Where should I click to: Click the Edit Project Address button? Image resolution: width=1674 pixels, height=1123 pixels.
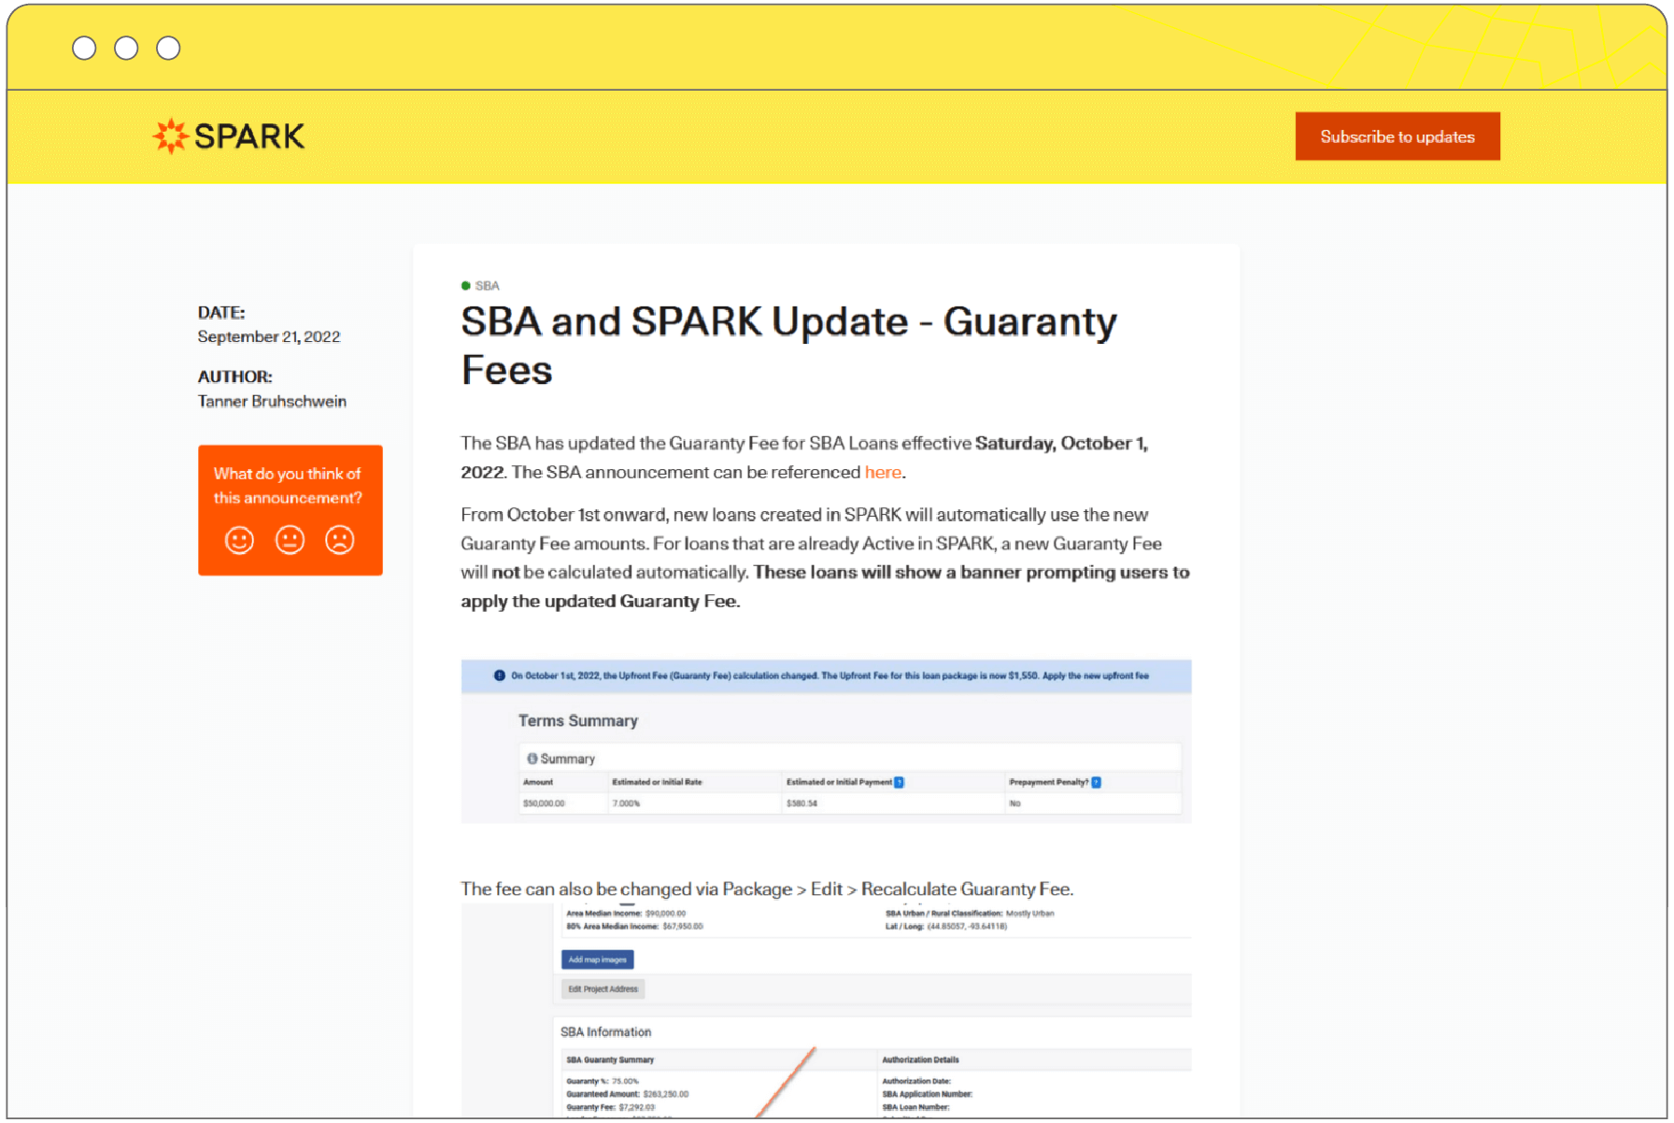[603, 988]
